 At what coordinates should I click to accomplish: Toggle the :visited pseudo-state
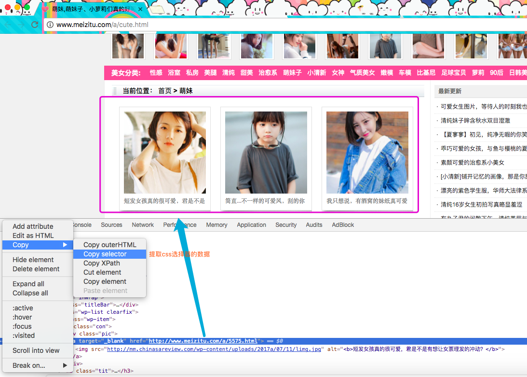tap(24, 335)
